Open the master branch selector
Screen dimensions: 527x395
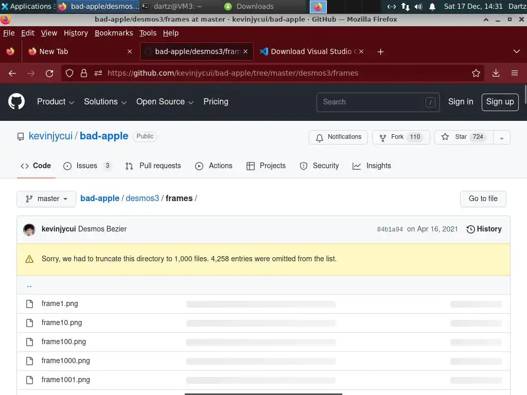point(46,199)
